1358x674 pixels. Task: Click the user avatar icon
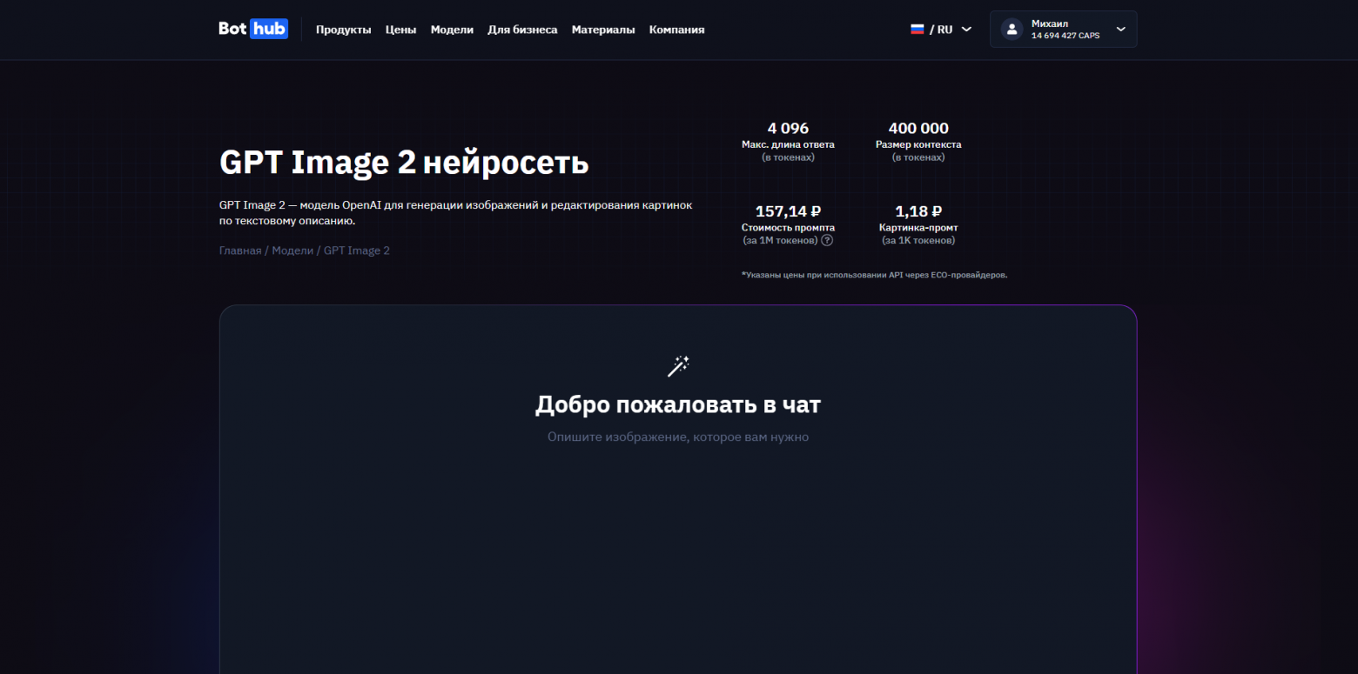click(x=1012, y=29)
